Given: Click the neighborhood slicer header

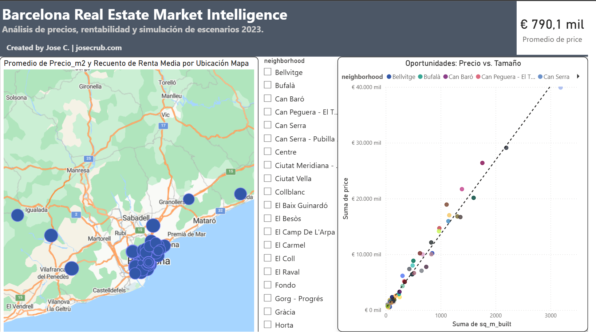Looking at the screenshot, I should coord(284,61).
